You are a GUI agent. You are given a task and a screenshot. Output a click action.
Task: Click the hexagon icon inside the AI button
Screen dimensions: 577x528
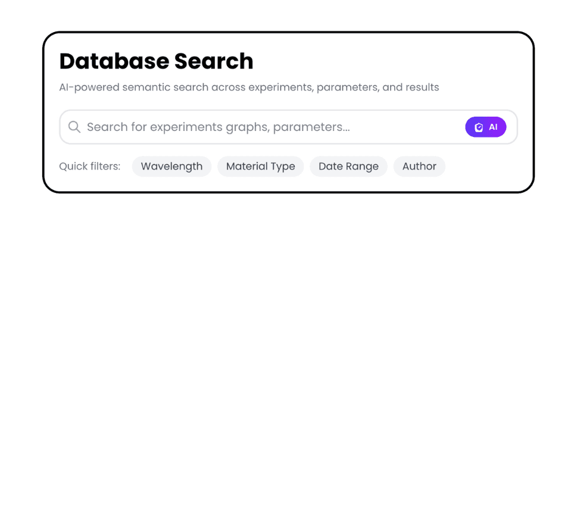click(479, 127)
